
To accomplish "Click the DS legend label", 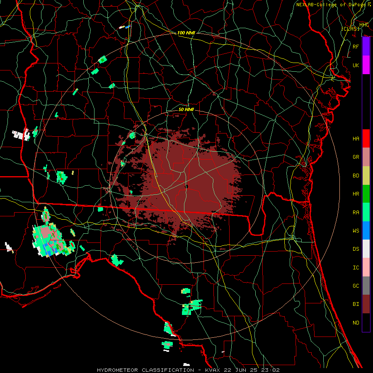I will tap(356, 249).
